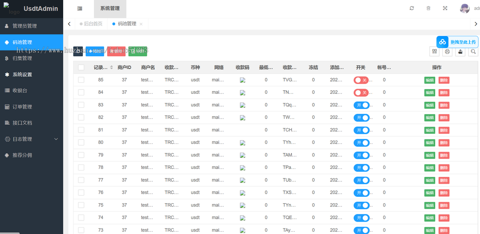The height and width of the screenshot is (234, 480).
Task: Open table search magnifier icon
Action: click(473, 52)
